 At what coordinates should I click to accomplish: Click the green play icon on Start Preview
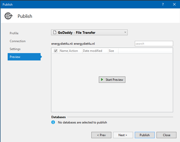102,80
